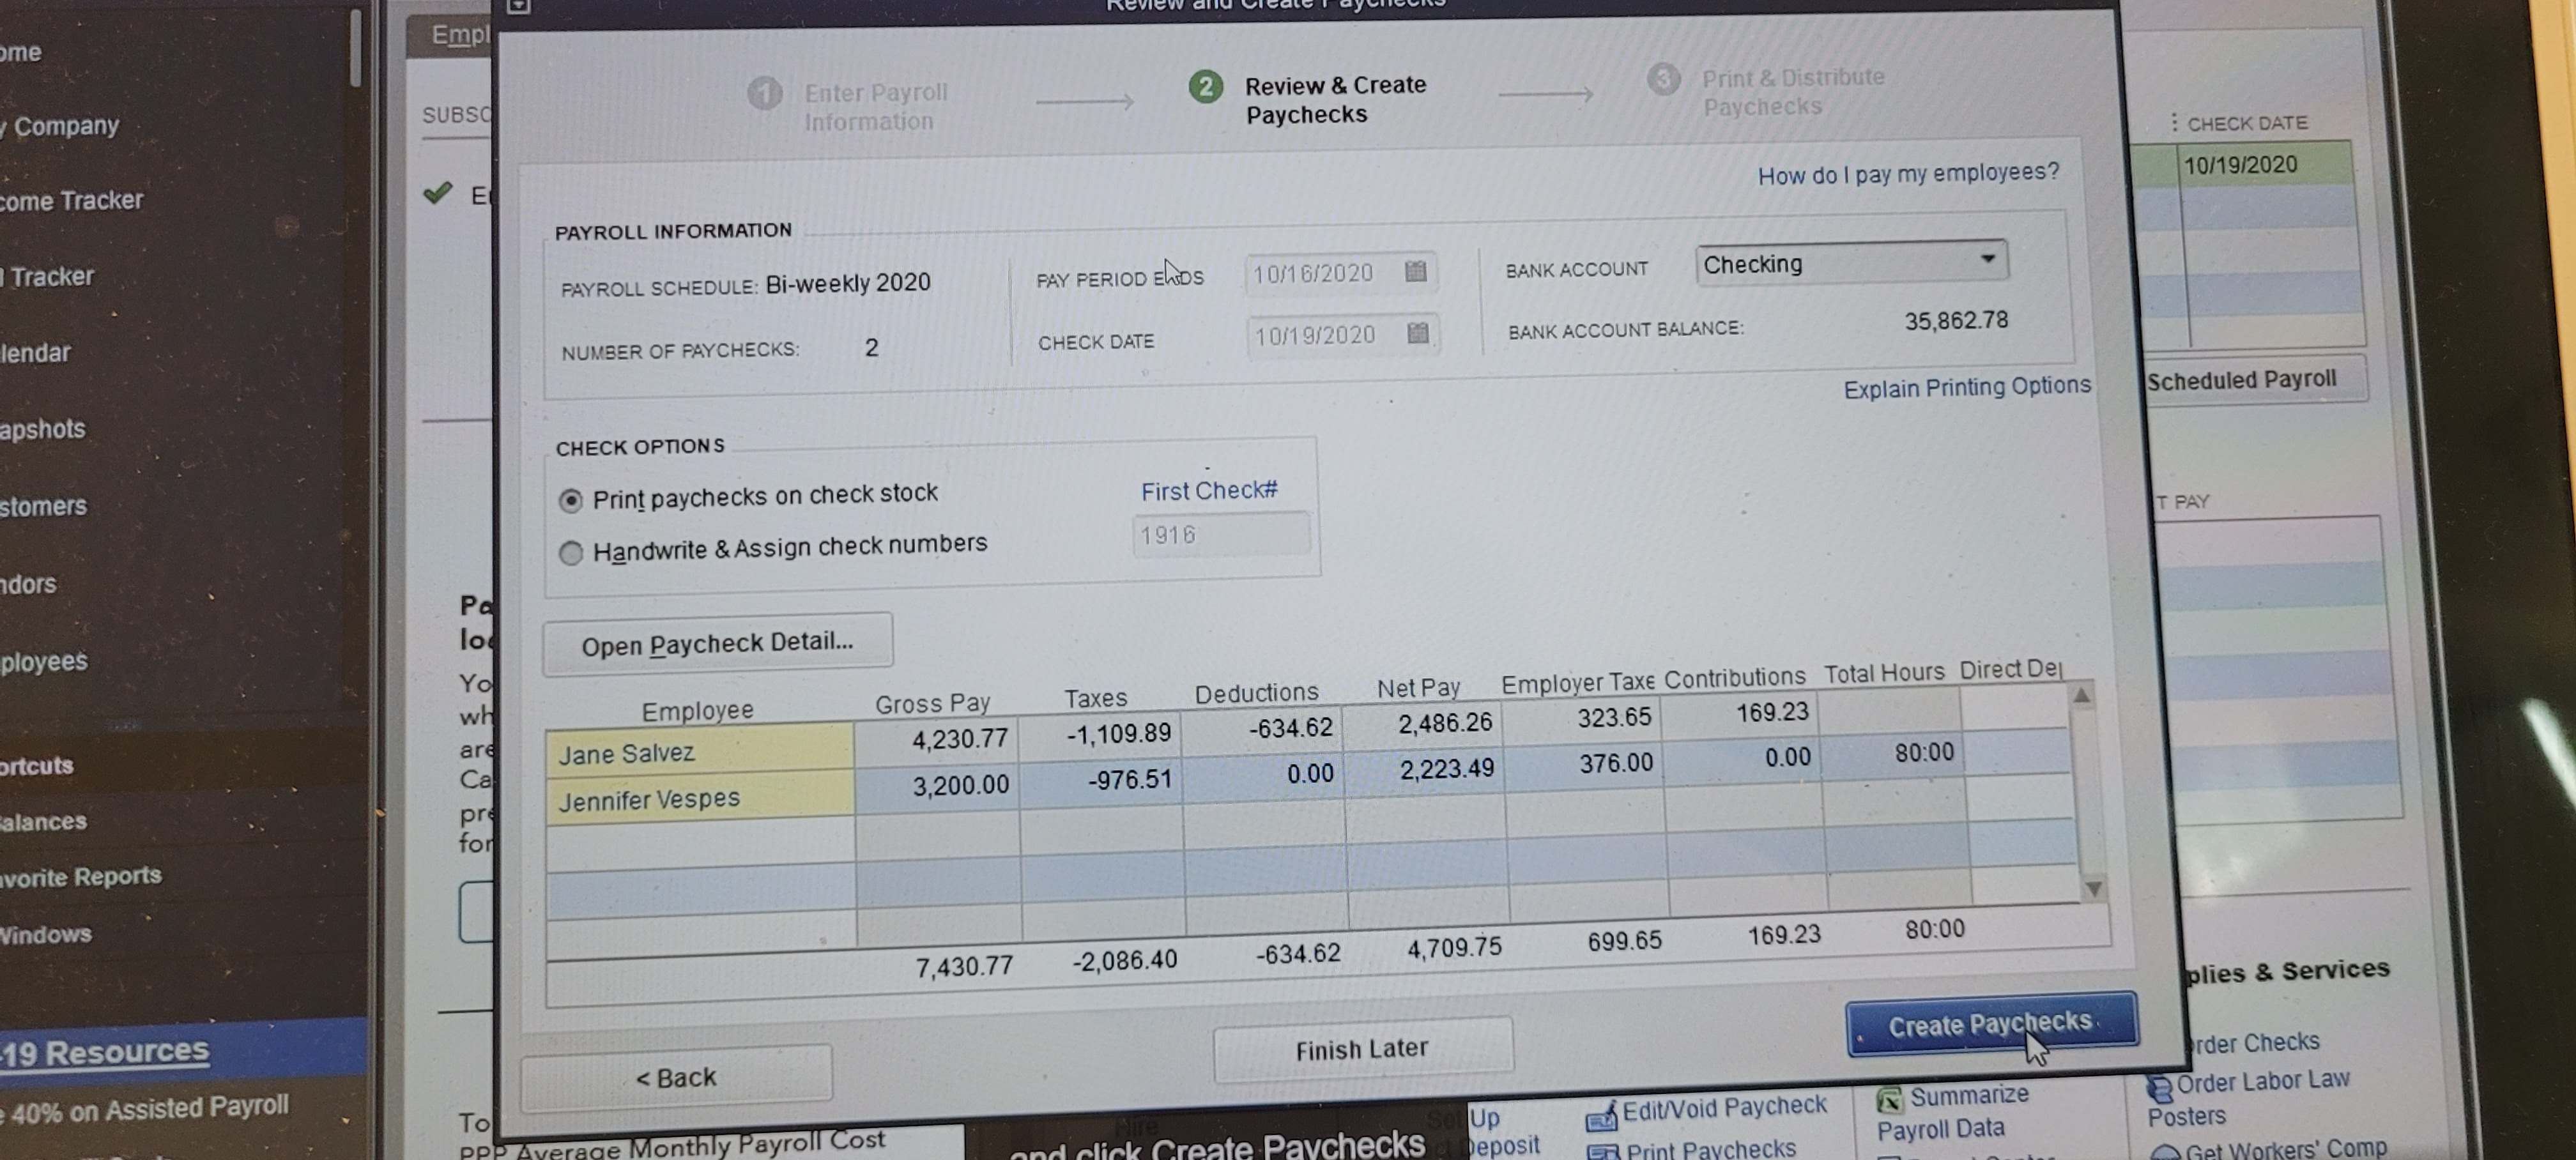The image size is (2576, 1160).
Task: Select Print paychecks on check stock
Action: 571,500
